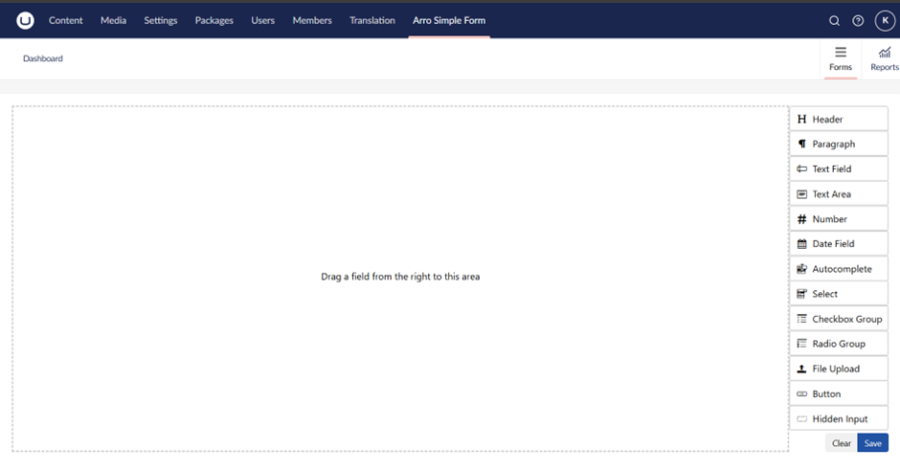Select the Autocomplete label
Image resolution: width=900 pixels, height=471 pixels.
[x=842, y=269]
